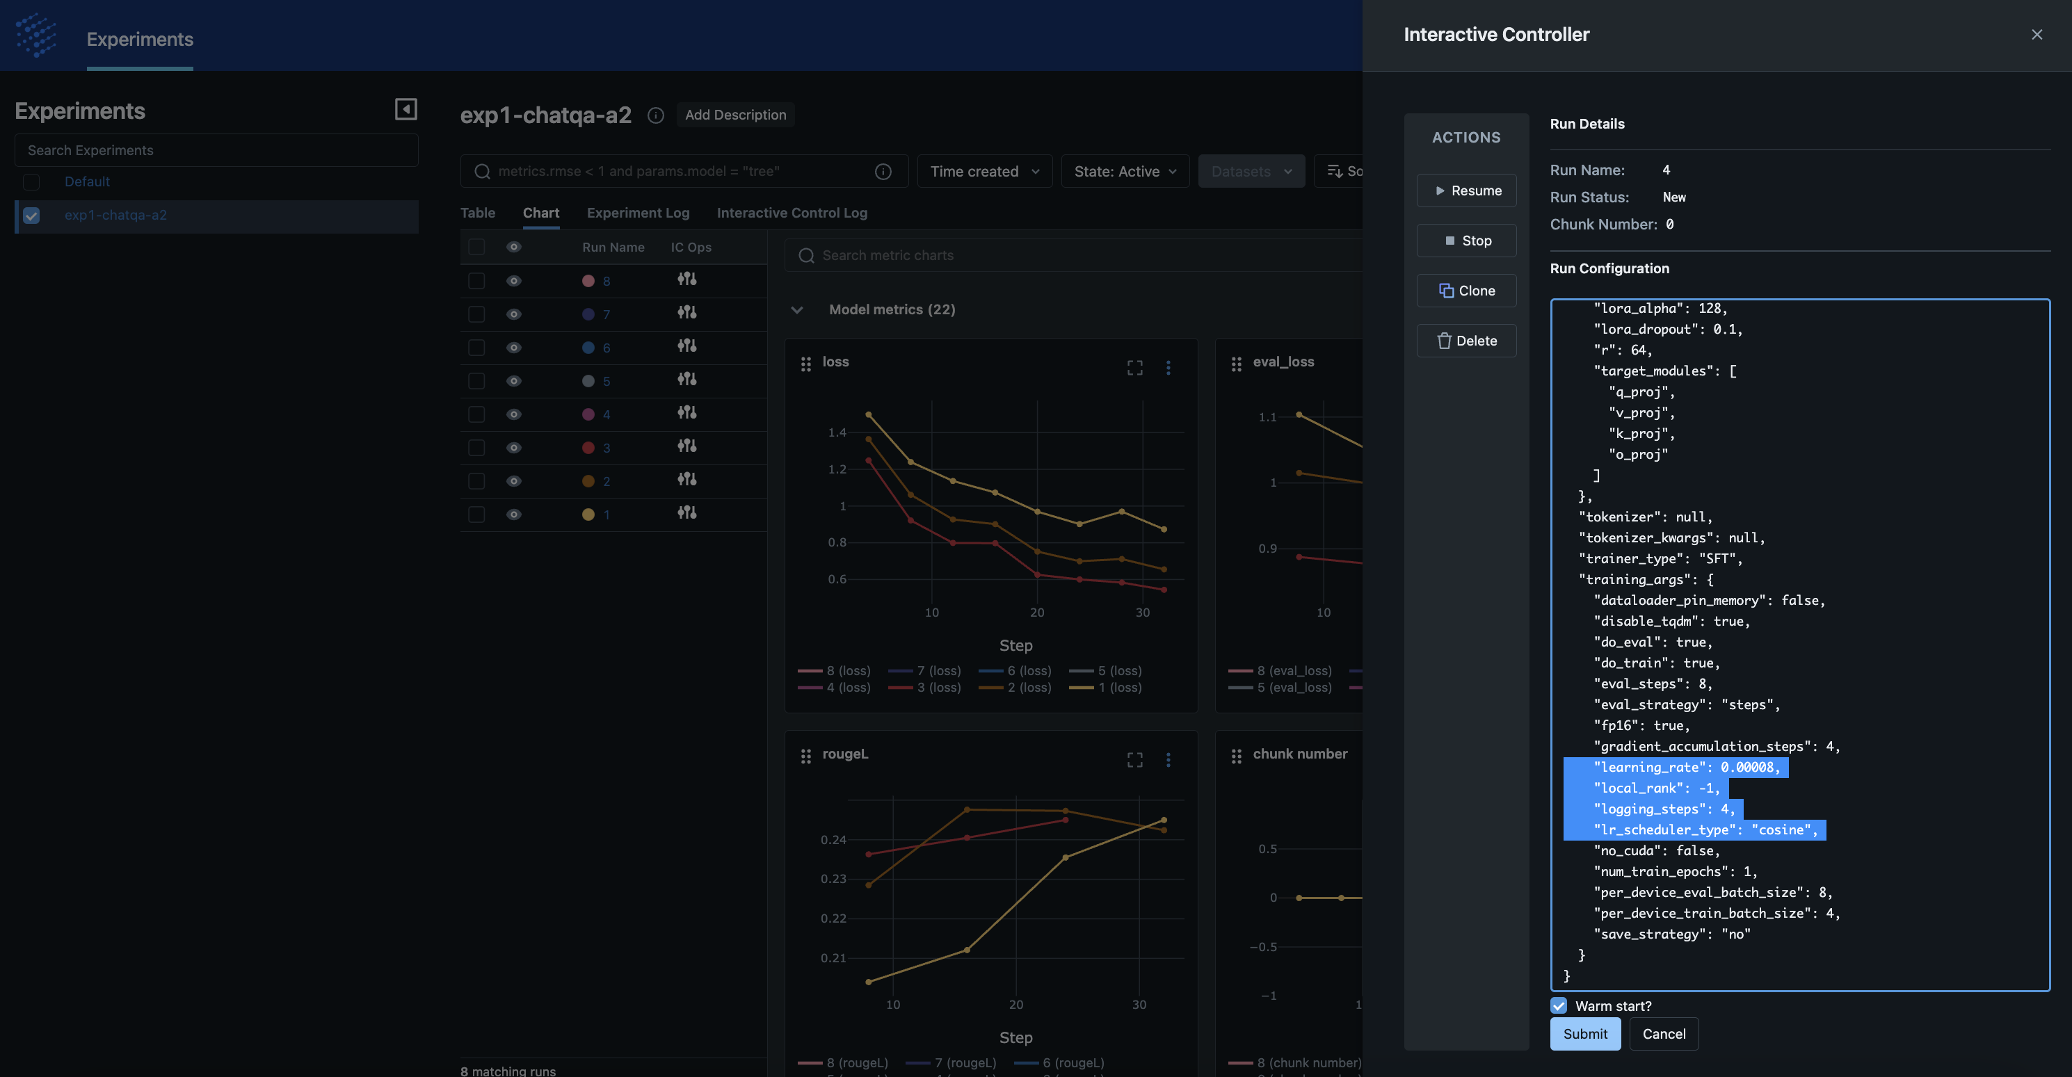2072x1077 pixels.
Task: Click the info icon beside exp1-chatqa-a2
Action: 656,115
